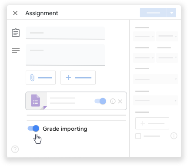Tick the checkbox in the right sidebar
Screen dimensions: 188x166
coord(138,136)
